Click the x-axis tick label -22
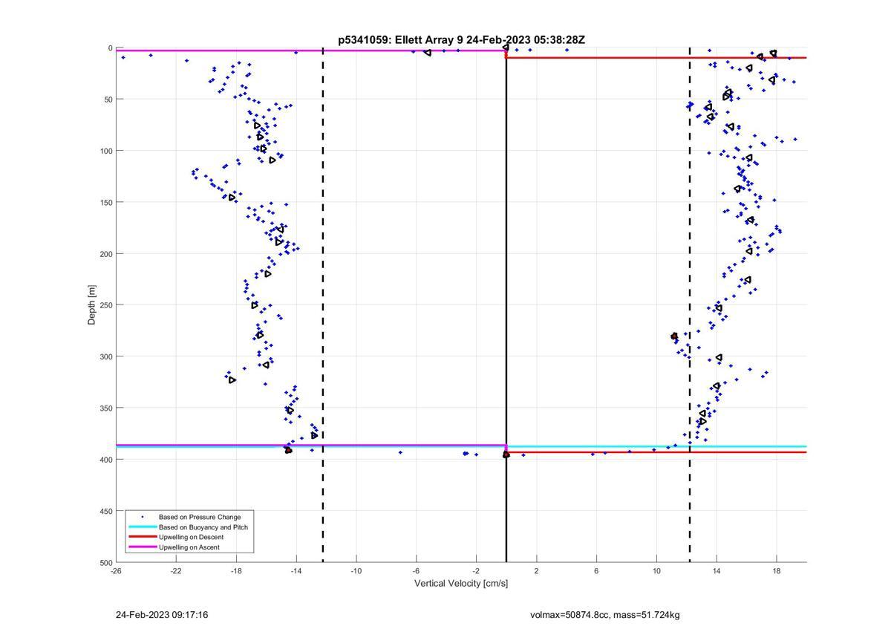 tap(176, 571)
